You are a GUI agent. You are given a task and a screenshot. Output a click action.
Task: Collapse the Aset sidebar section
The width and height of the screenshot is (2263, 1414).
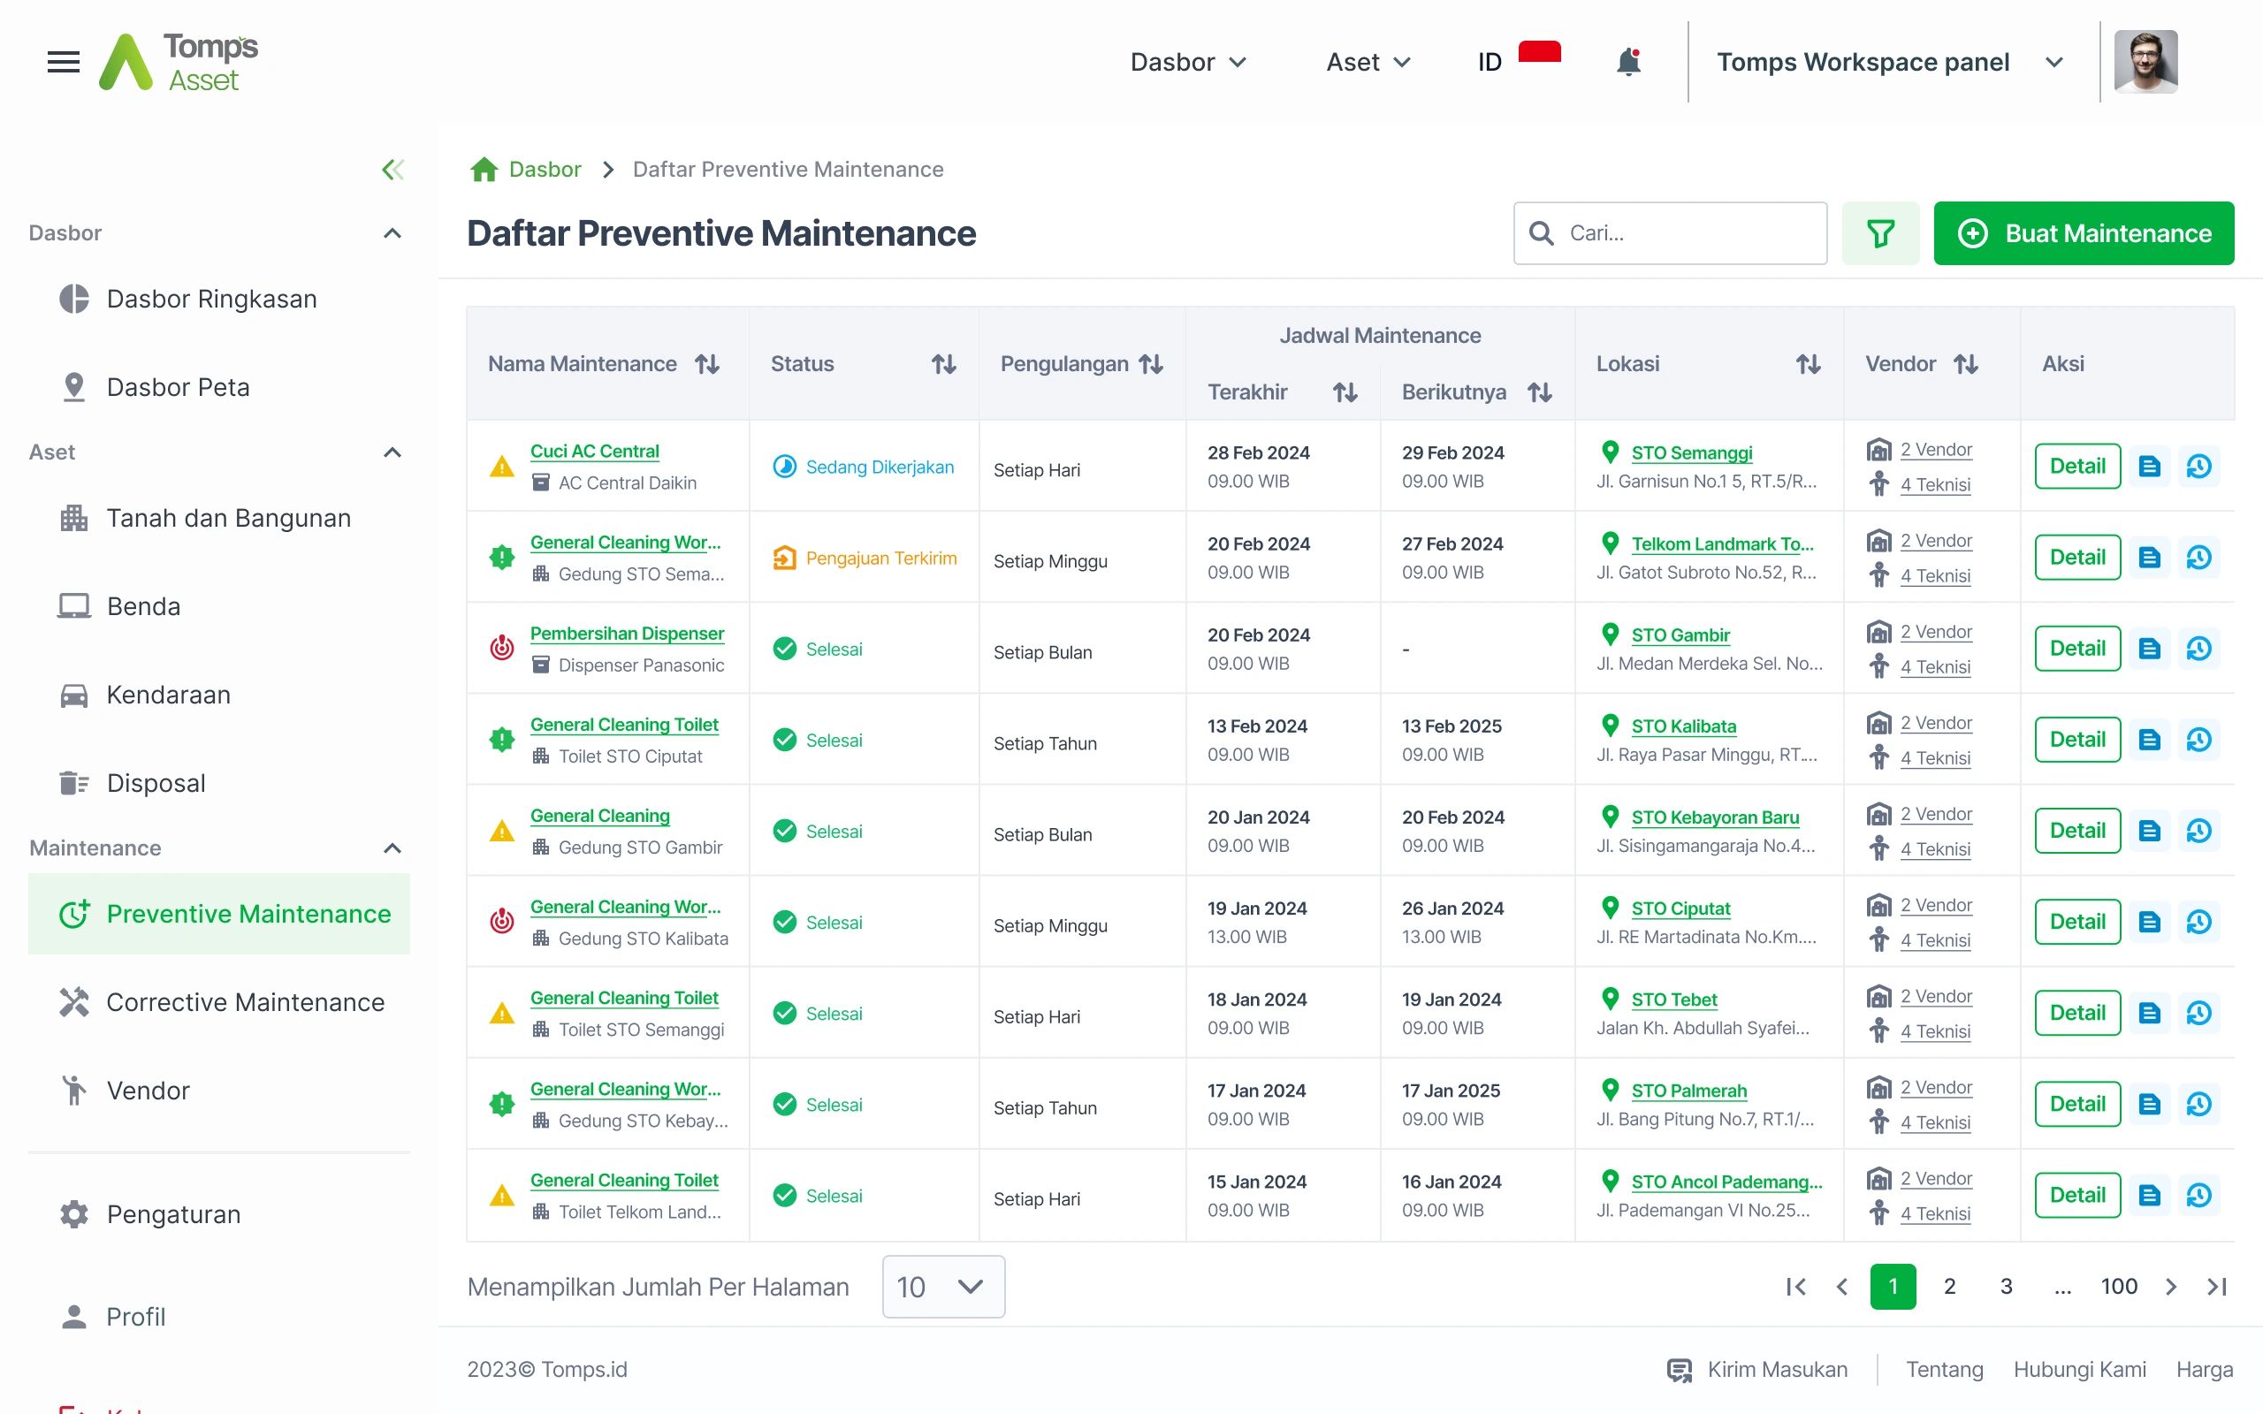[x=392, y=452]
